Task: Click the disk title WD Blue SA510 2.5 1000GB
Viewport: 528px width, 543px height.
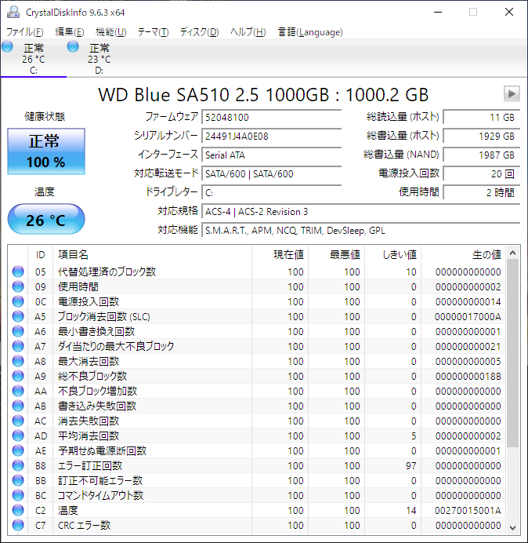Action: (x=214, y=94)
